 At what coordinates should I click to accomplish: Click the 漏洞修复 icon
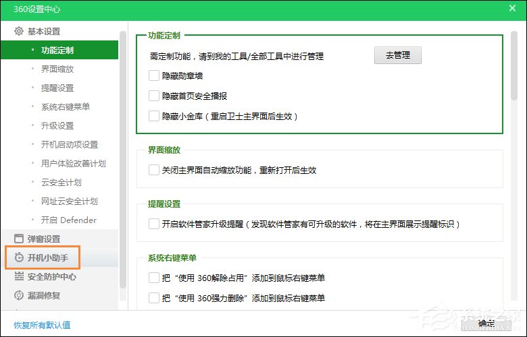tap(19, 295)
